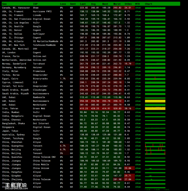Click the Avg column header
The height and width of the screenshot is (191, 188).
pyautogui.click(x=93, y=4)
